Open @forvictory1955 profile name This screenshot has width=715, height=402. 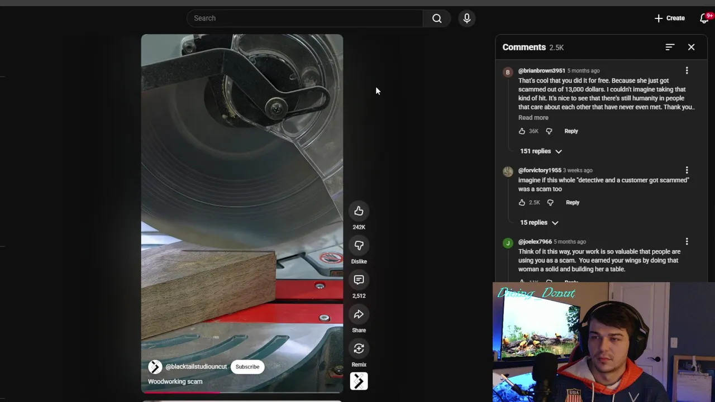click(x=540, y=170)
